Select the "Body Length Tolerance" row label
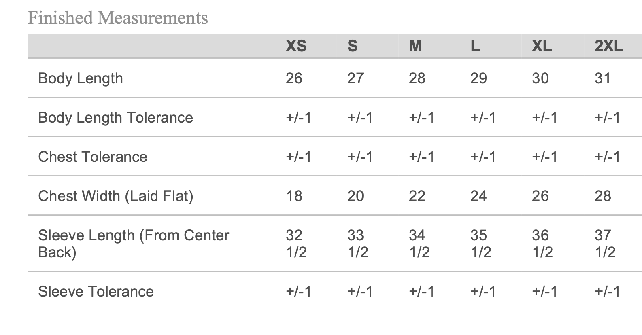Viewport: 642px width, 335px height. coord(115,117)
